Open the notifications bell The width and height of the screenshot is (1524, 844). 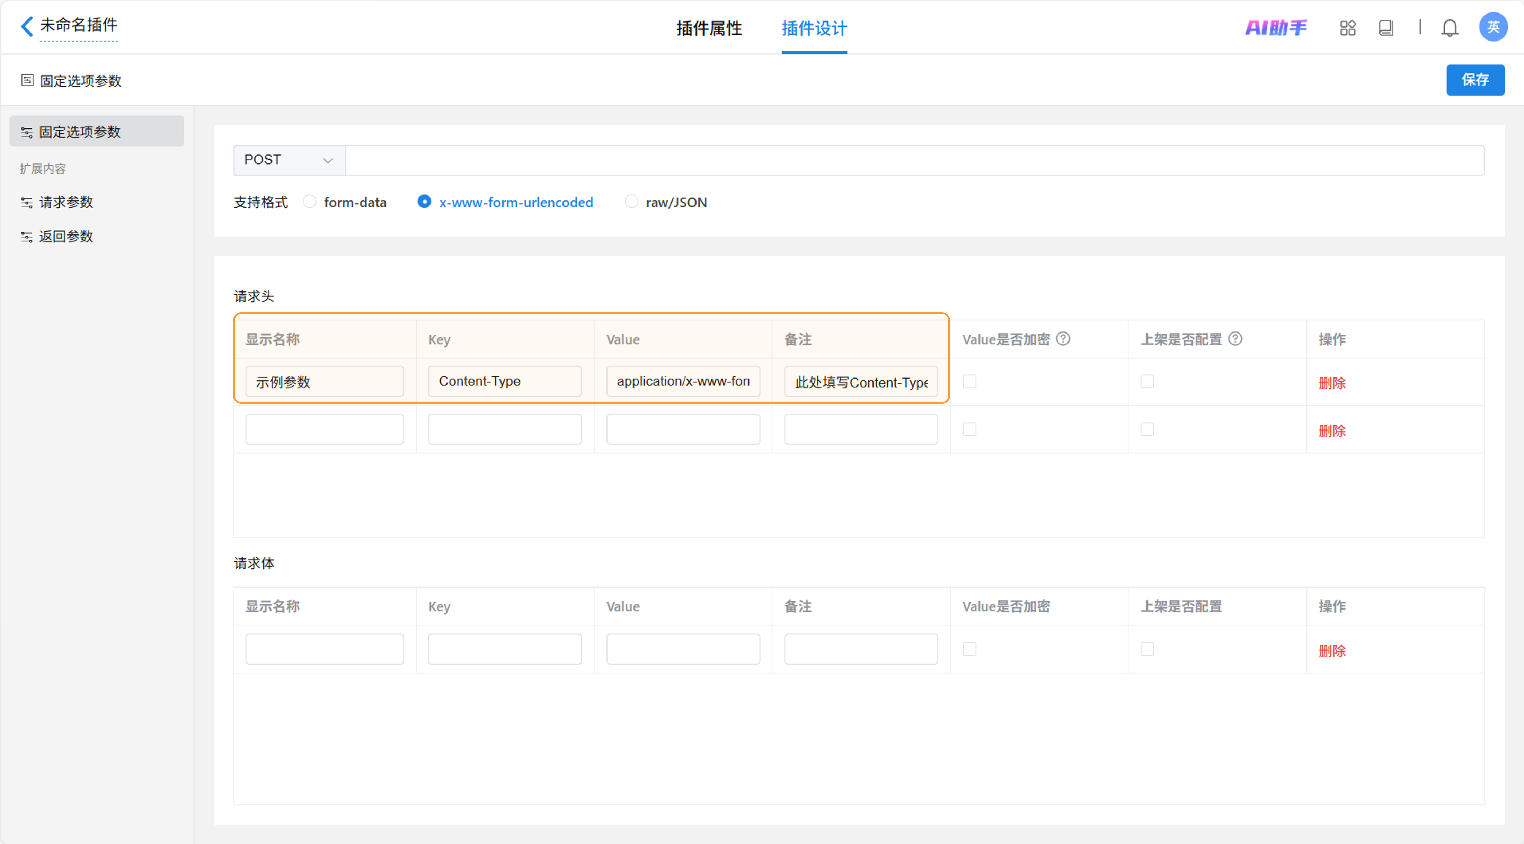click(x=1450, y=28)
